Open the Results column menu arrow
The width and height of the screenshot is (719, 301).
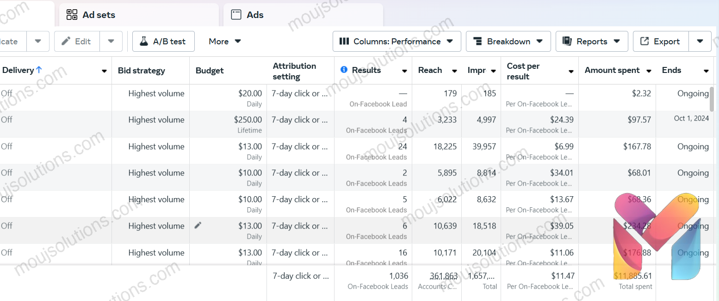click(x=404, y=71)
